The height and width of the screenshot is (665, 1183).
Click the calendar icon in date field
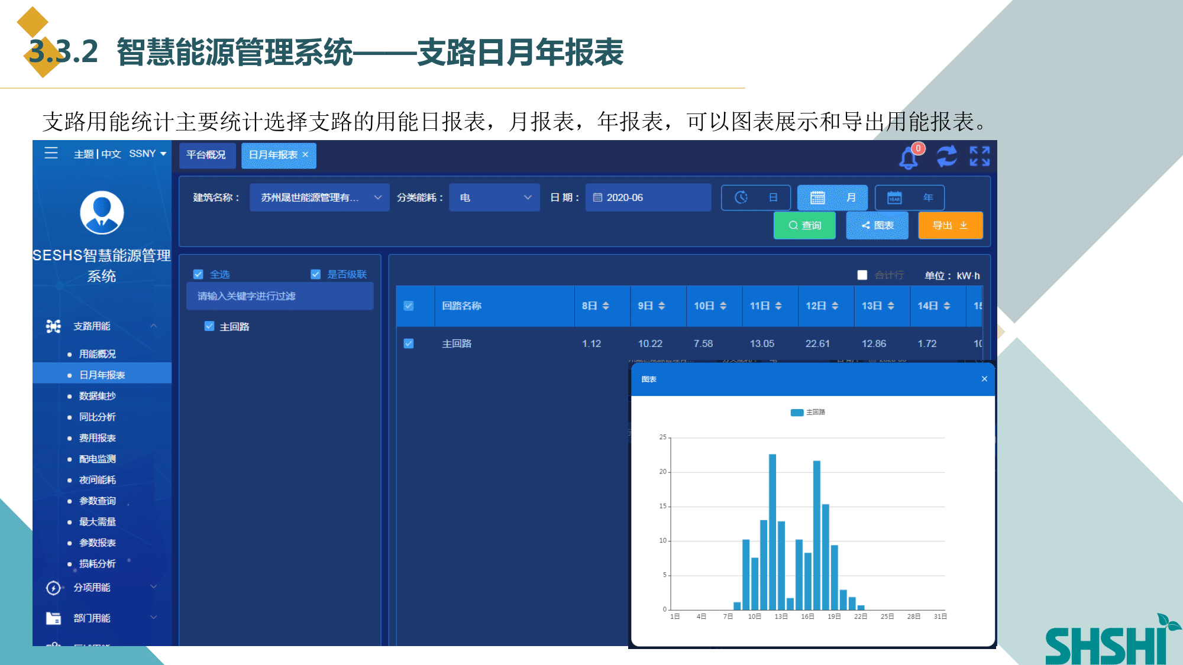point(597,197)
